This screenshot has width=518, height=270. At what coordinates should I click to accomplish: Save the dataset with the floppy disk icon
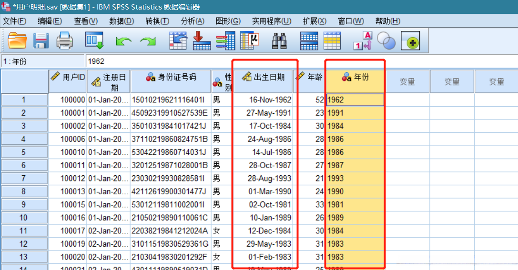tap(41, 40)
